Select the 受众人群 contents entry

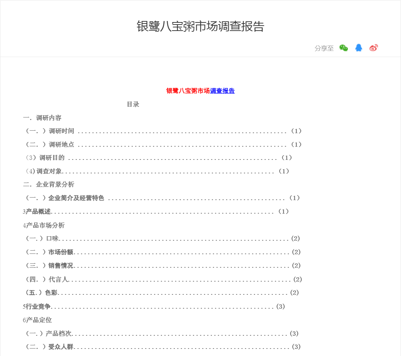click(163, 347)
